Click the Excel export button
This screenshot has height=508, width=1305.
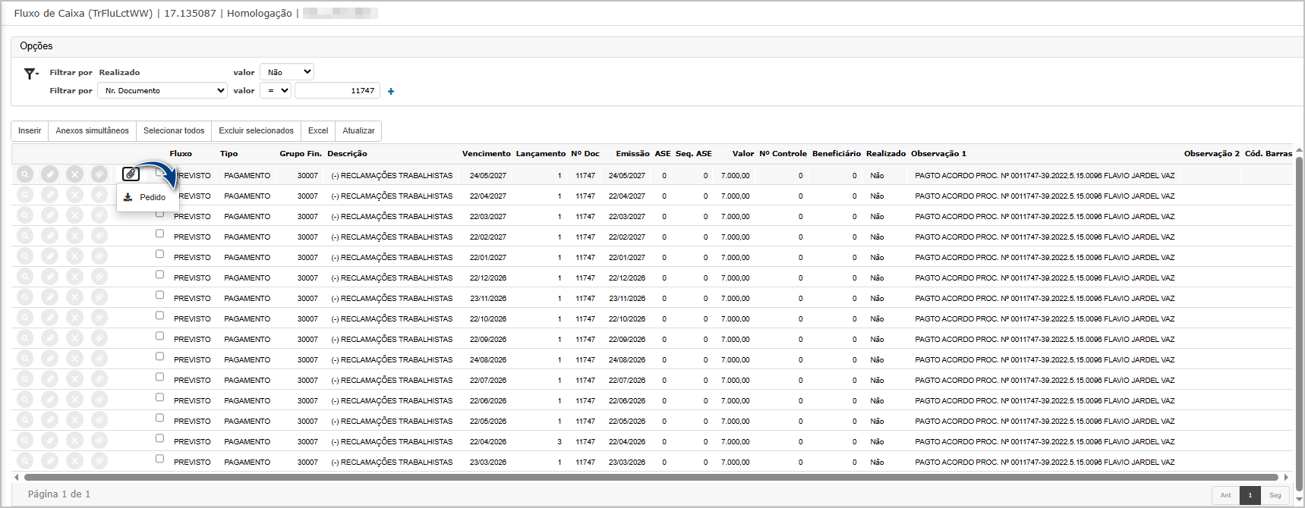point(318,131)
